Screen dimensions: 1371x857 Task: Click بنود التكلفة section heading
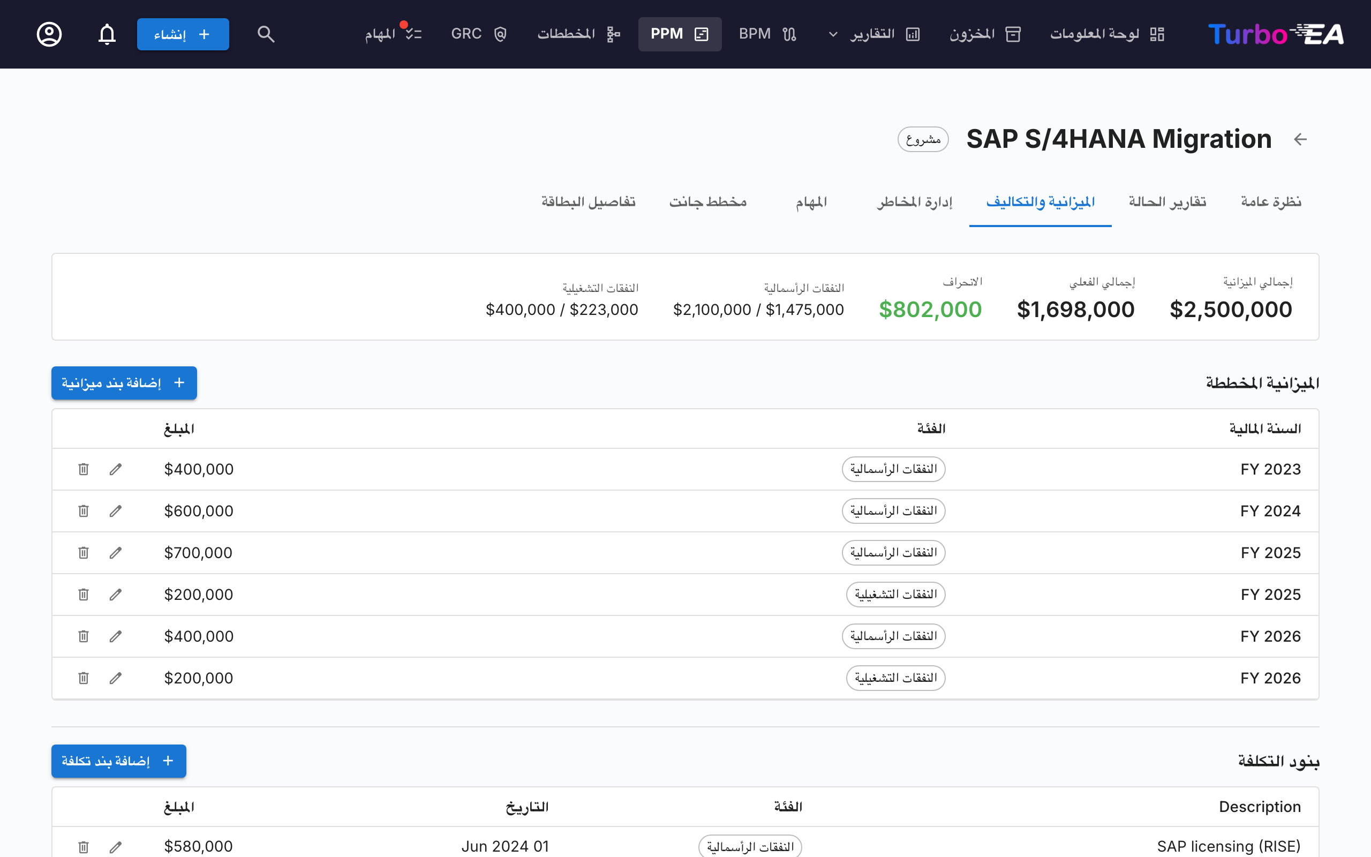pyautogui.click(x=1279, y=761)
